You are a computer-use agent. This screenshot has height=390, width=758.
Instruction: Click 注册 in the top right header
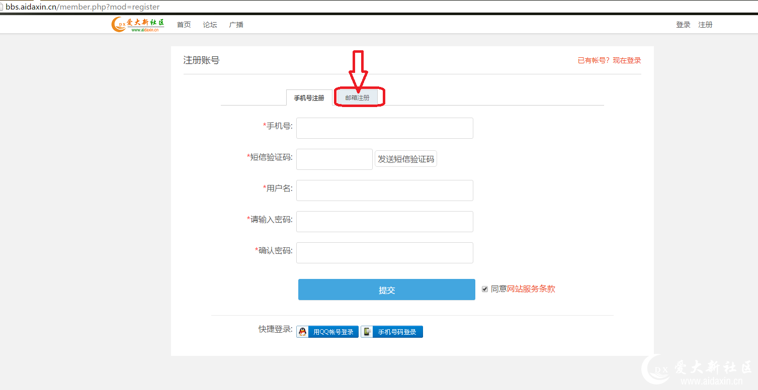click(705, 25)
